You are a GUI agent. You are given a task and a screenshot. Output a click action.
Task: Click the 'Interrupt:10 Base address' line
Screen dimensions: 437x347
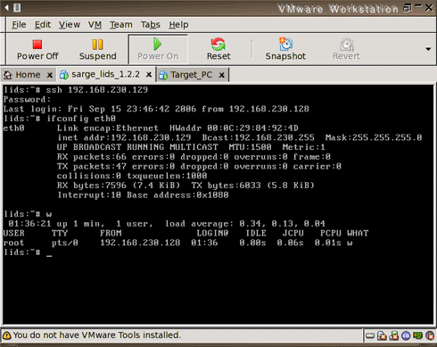pos(143,195)
